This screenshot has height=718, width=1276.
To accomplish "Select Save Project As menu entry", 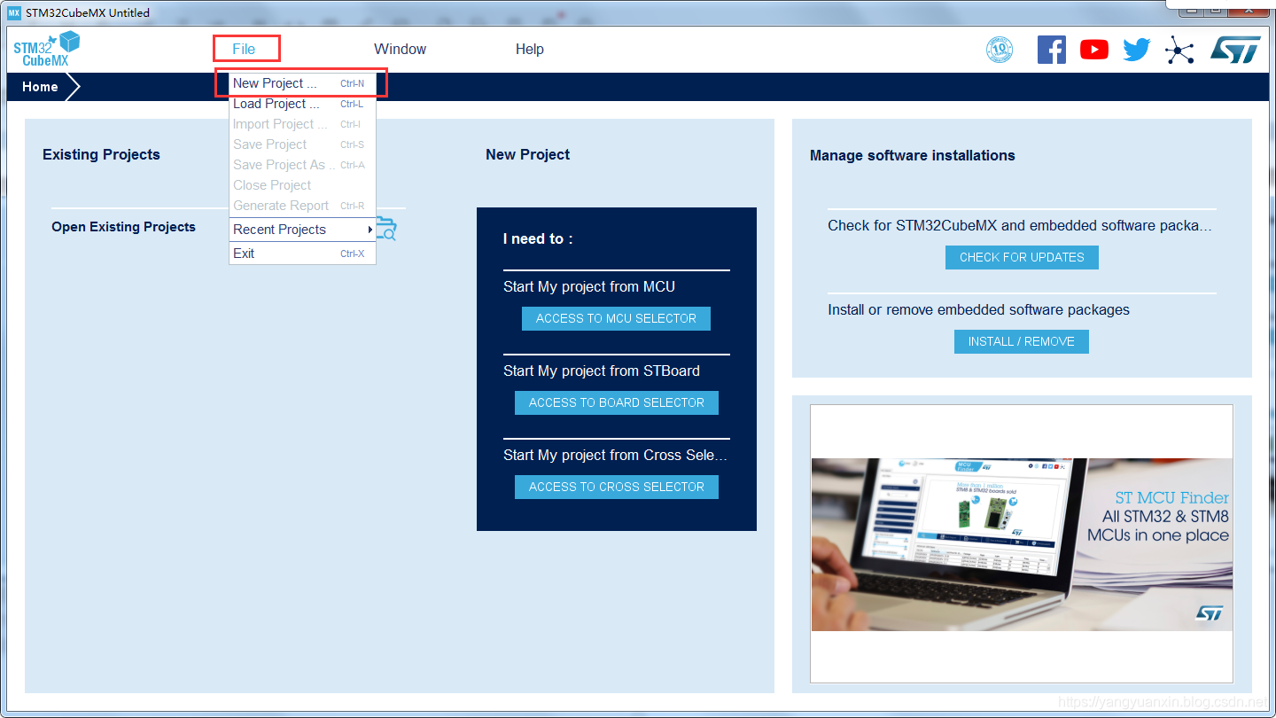I will coord(302,165).
